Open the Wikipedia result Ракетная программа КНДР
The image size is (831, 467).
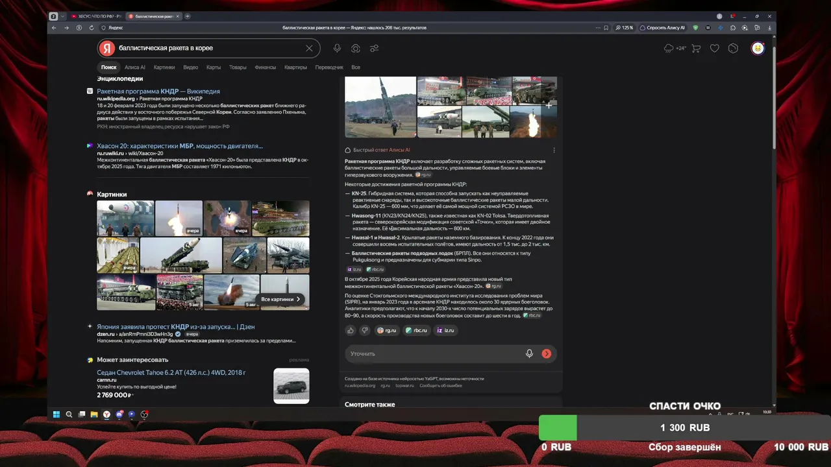[x=158, y=91]
